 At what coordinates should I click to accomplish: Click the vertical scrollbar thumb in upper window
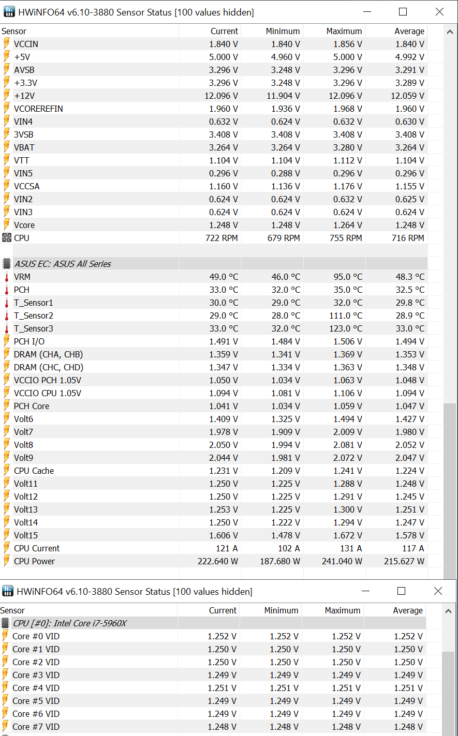450,491
